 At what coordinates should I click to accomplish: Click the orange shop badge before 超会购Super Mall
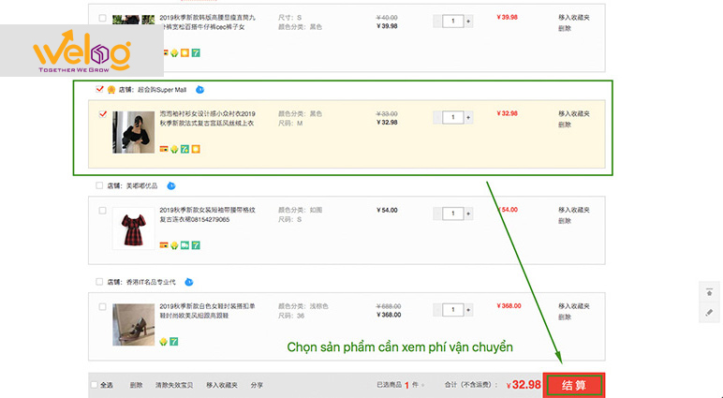point(111,90)
